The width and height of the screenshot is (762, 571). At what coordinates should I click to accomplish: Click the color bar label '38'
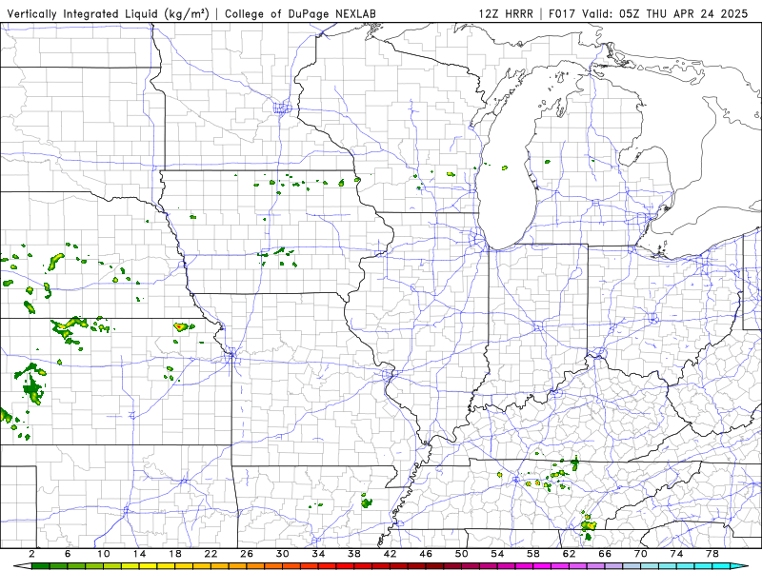click(354, 554)
